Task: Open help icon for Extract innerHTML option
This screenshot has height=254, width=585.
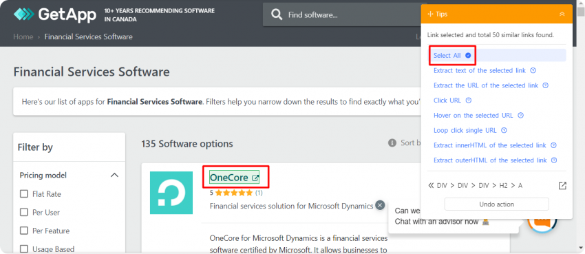Action: click(553, 145)
